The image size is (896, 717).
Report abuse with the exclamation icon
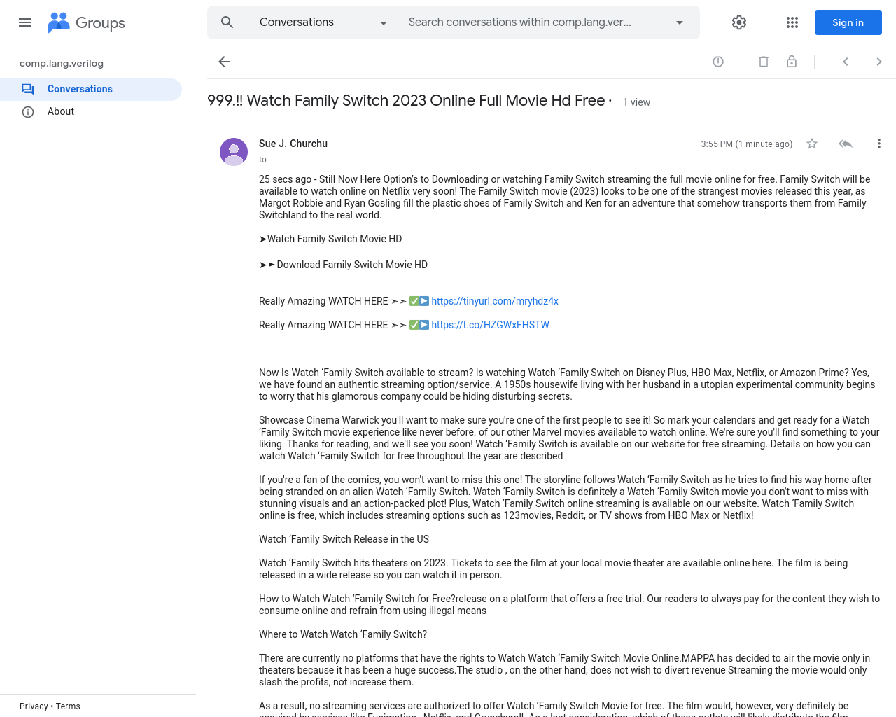pyautogui.click(x=718, y=62)
